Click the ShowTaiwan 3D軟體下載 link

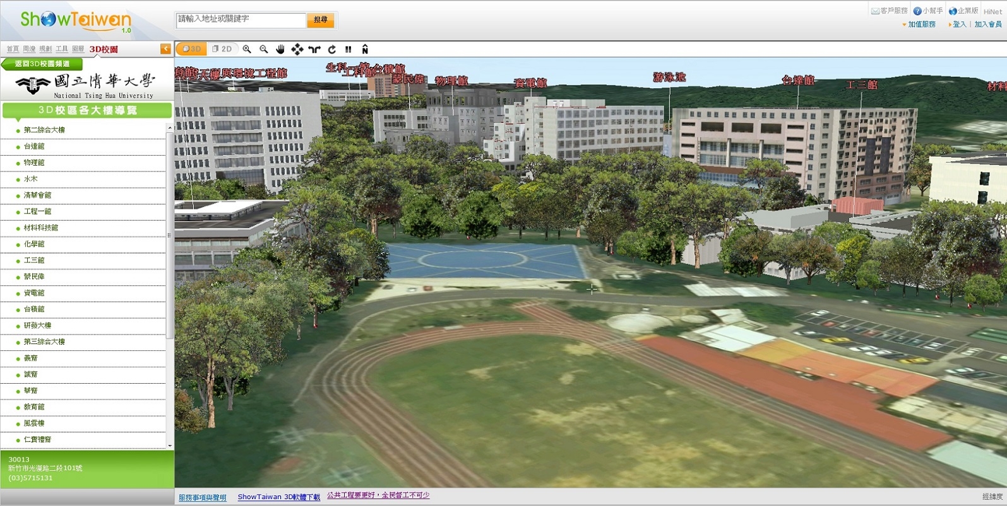click(x=278, y=497)
